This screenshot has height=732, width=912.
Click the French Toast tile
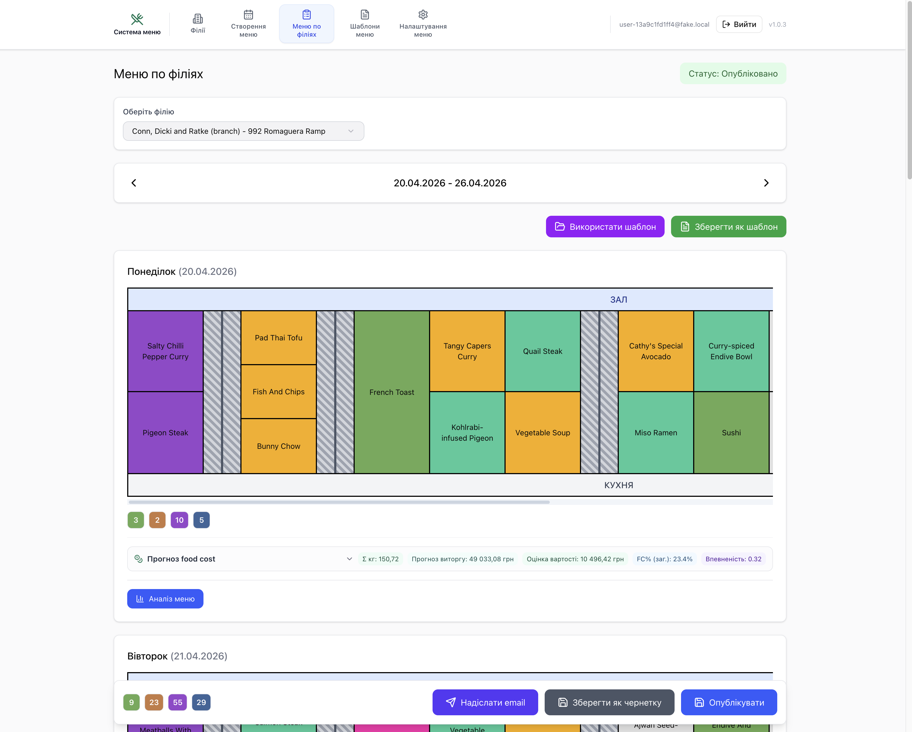point(392,392)
